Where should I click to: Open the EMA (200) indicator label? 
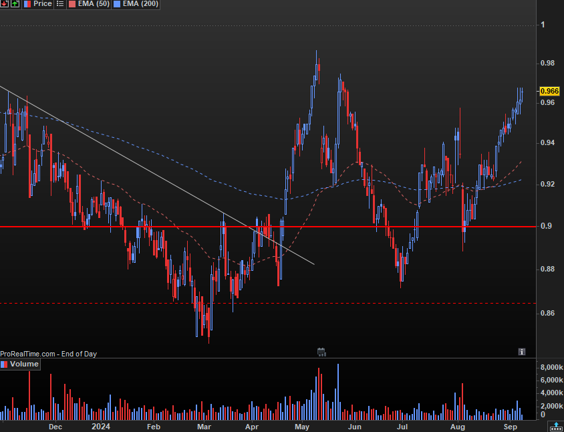[x=140, y=4]
